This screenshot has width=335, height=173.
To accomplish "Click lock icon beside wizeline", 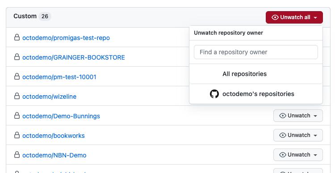I will coord(17,96).
